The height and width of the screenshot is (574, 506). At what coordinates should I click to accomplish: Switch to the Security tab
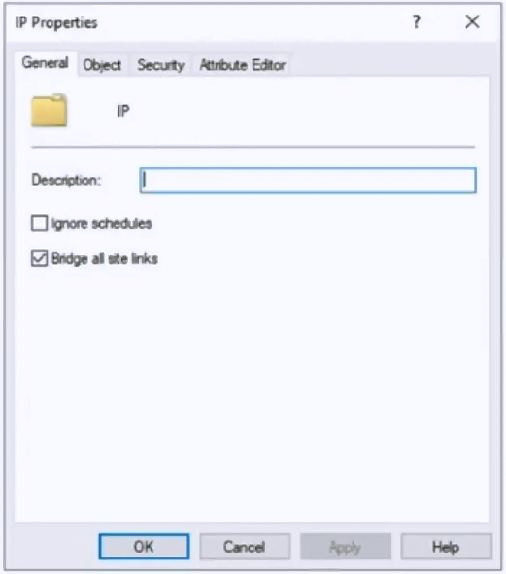[x=160, y=65]
